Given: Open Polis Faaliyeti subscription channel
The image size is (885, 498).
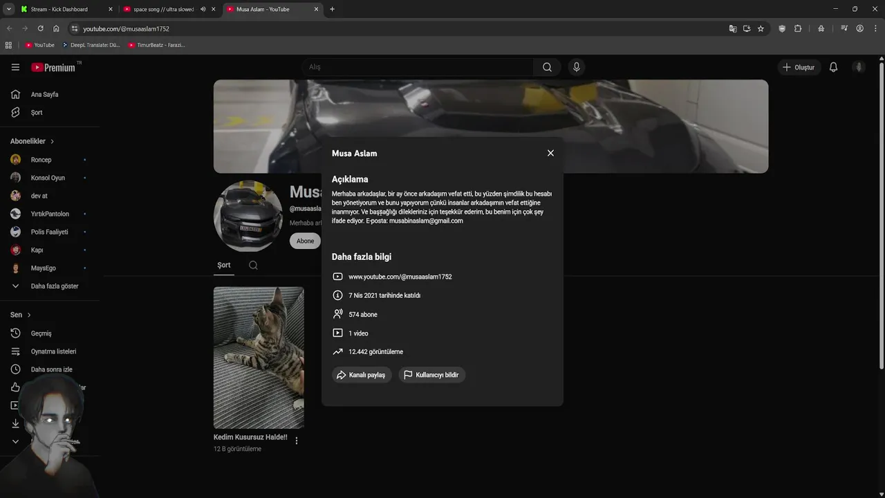Looking at the screenshot, I should 50,232.
